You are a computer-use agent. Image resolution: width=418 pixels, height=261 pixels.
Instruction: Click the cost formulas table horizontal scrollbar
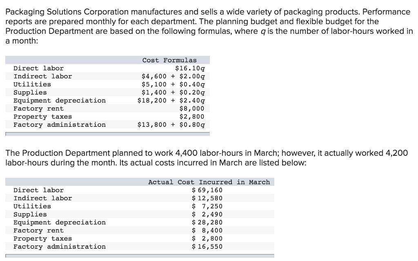coord(107,134)
